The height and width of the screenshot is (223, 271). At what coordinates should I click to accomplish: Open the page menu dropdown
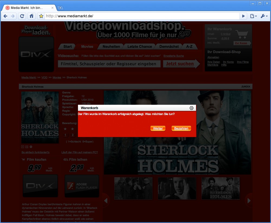tap(253, 16)
